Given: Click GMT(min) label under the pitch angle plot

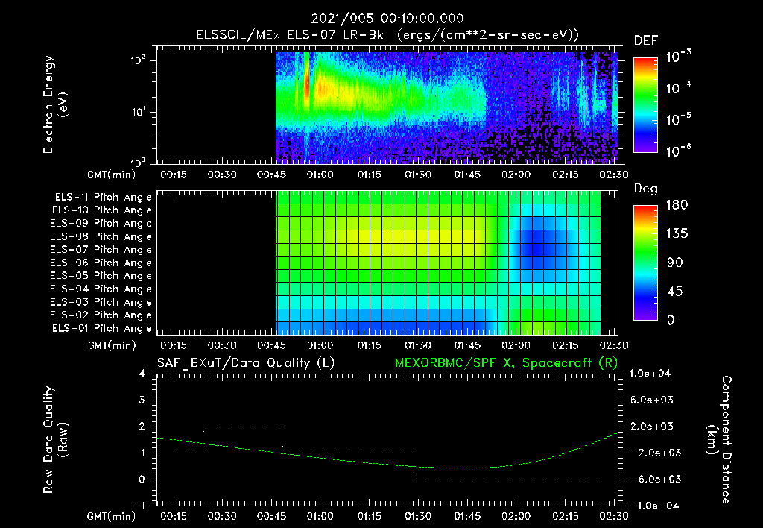Looking at the screenshot, I should [x=112, y=345].
